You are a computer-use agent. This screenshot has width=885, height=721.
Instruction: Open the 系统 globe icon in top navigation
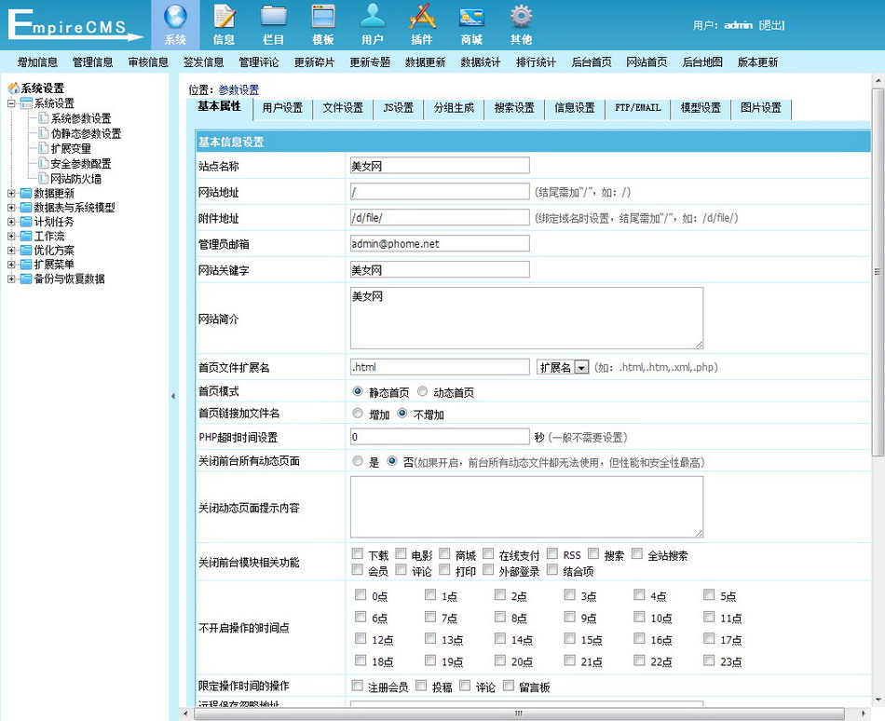click(x=175, y=17)
